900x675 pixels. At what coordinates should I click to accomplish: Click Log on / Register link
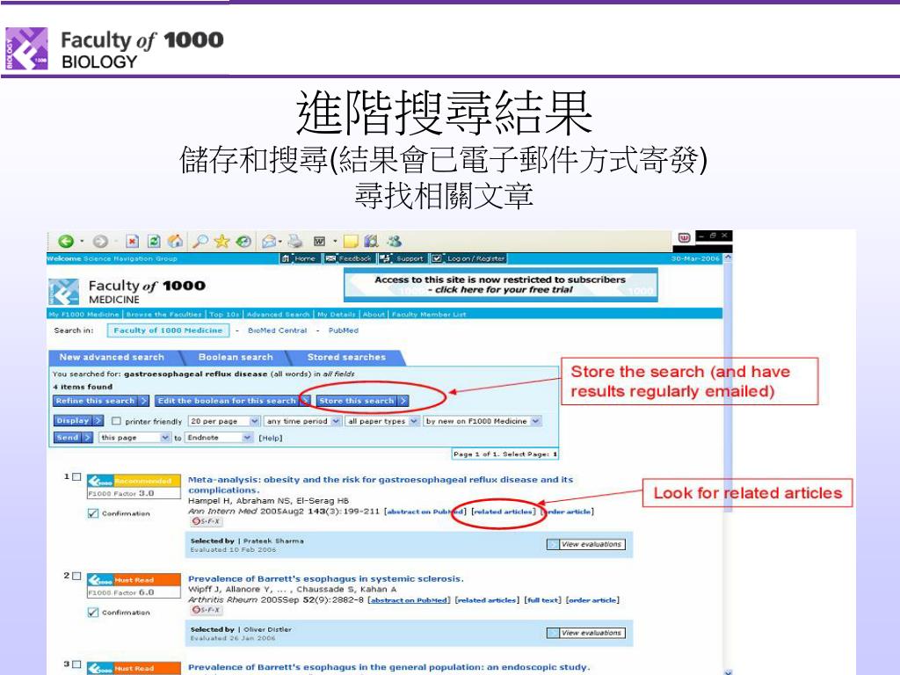click(469, 259)
